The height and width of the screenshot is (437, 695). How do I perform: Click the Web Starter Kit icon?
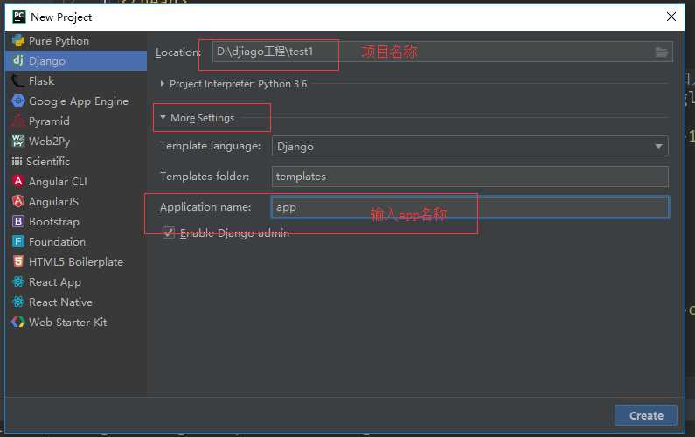18,322
